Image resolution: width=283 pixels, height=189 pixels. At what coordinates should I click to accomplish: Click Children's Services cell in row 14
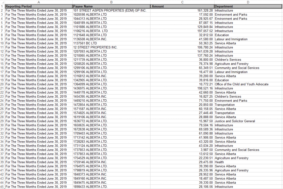tap(248, 60)
